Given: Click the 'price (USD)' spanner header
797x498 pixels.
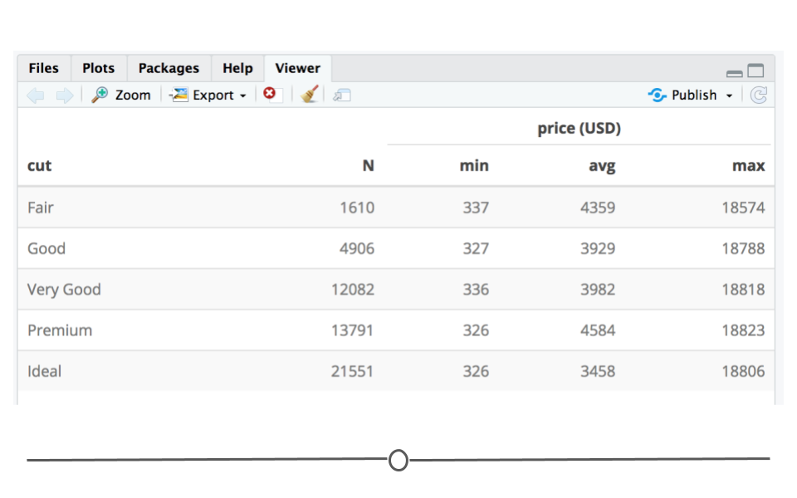Looking at the screenshot, I should click(579, 128).
